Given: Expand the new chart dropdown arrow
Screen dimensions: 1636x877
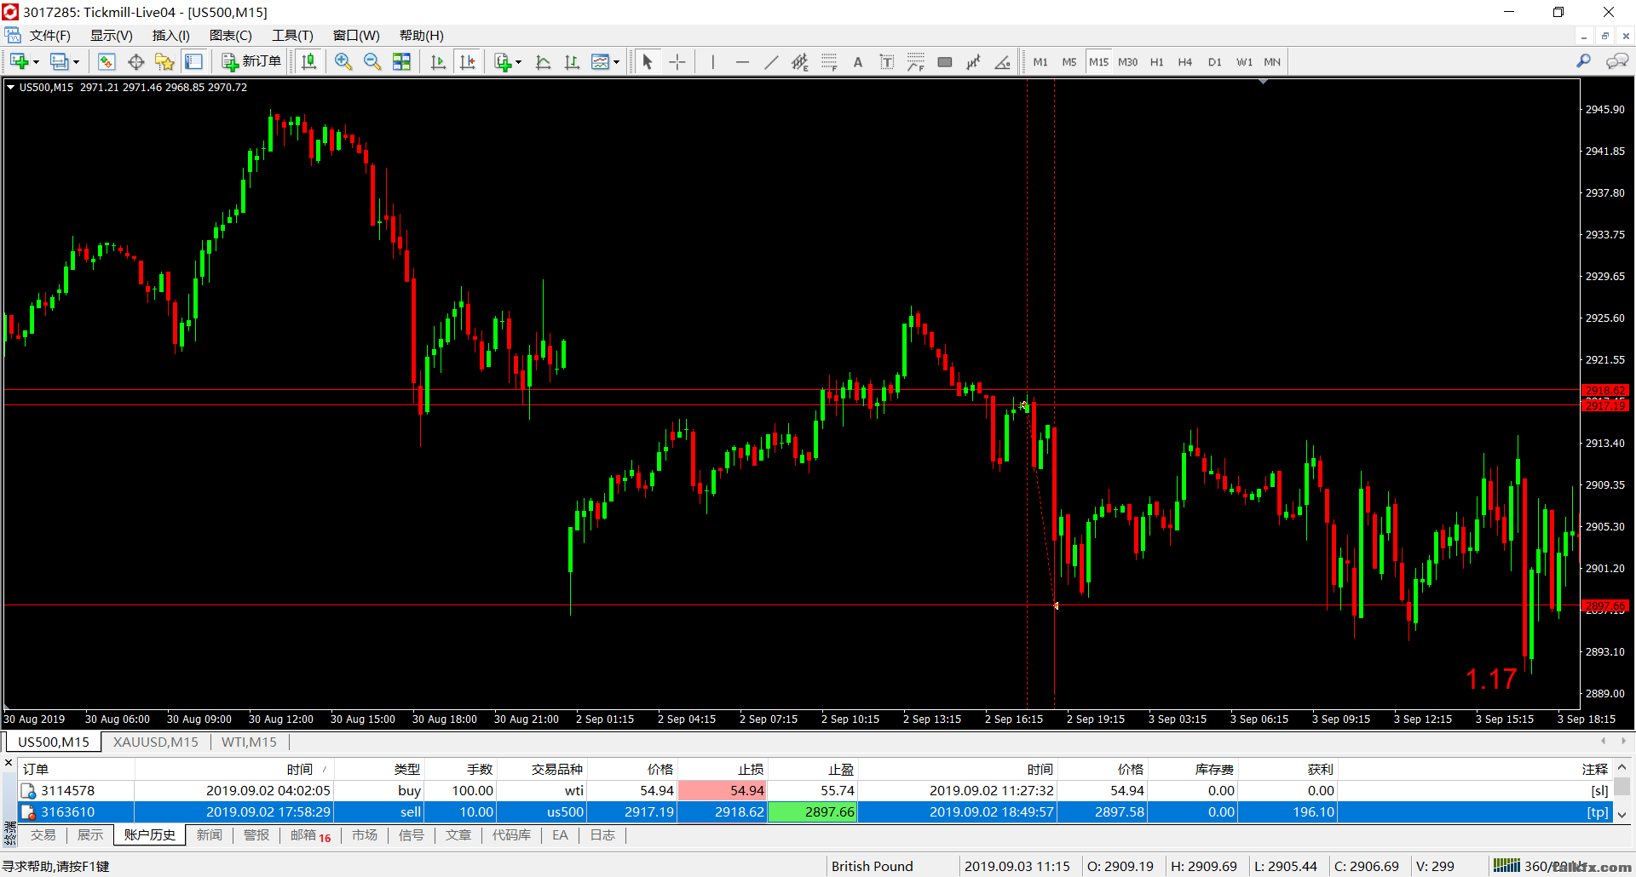Looking at the screenshot, I should pyautogui.click(x=36, y=61).
